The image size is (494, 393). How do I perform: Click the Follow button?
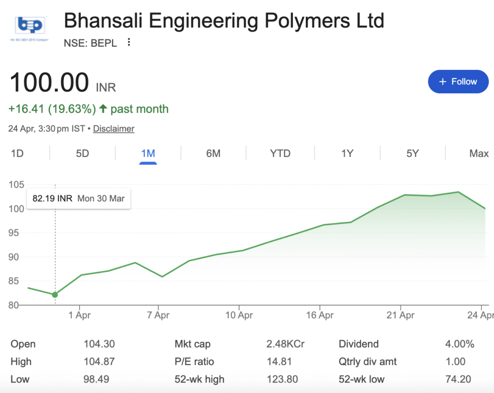458,82
